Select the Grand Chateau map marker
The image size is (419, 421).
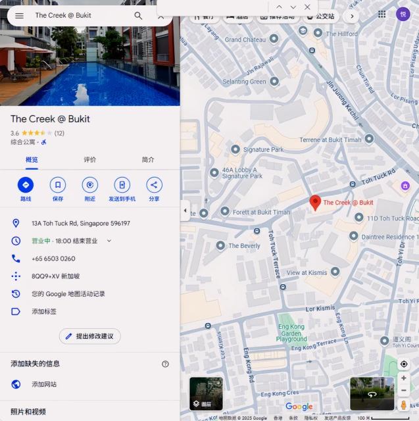[274, 38]
